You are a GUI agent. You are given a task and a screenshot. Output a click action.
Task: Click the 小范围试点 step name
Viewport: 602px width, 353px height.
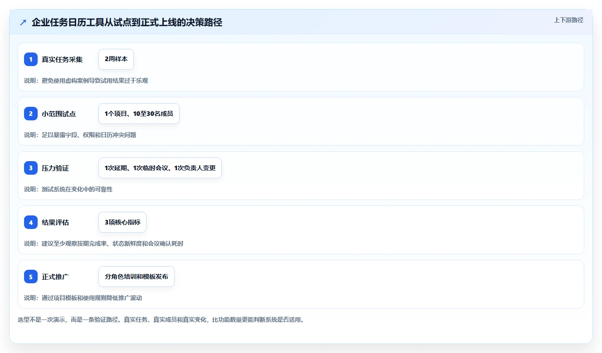(x=59, y=114)
